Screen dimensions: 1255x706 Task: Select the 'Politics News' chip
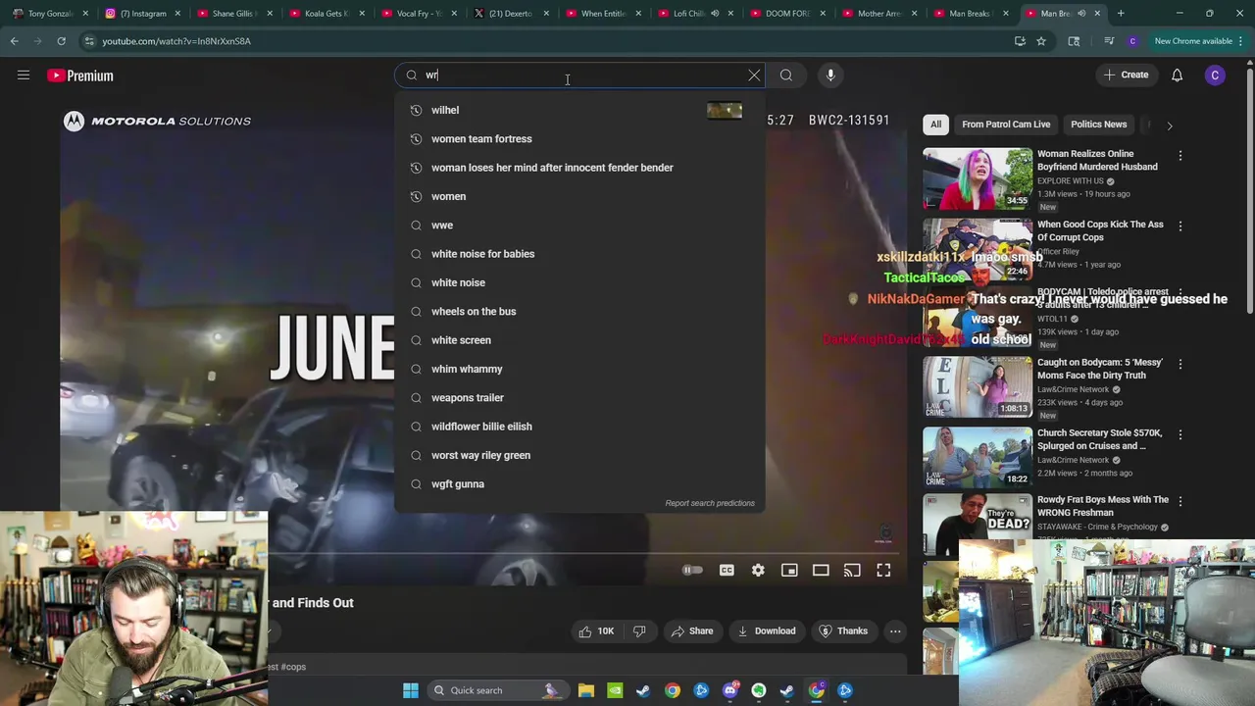(1098, 125)
